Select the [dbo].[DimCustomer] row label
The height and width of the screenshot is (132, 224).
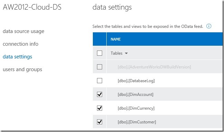pos(137,122)
